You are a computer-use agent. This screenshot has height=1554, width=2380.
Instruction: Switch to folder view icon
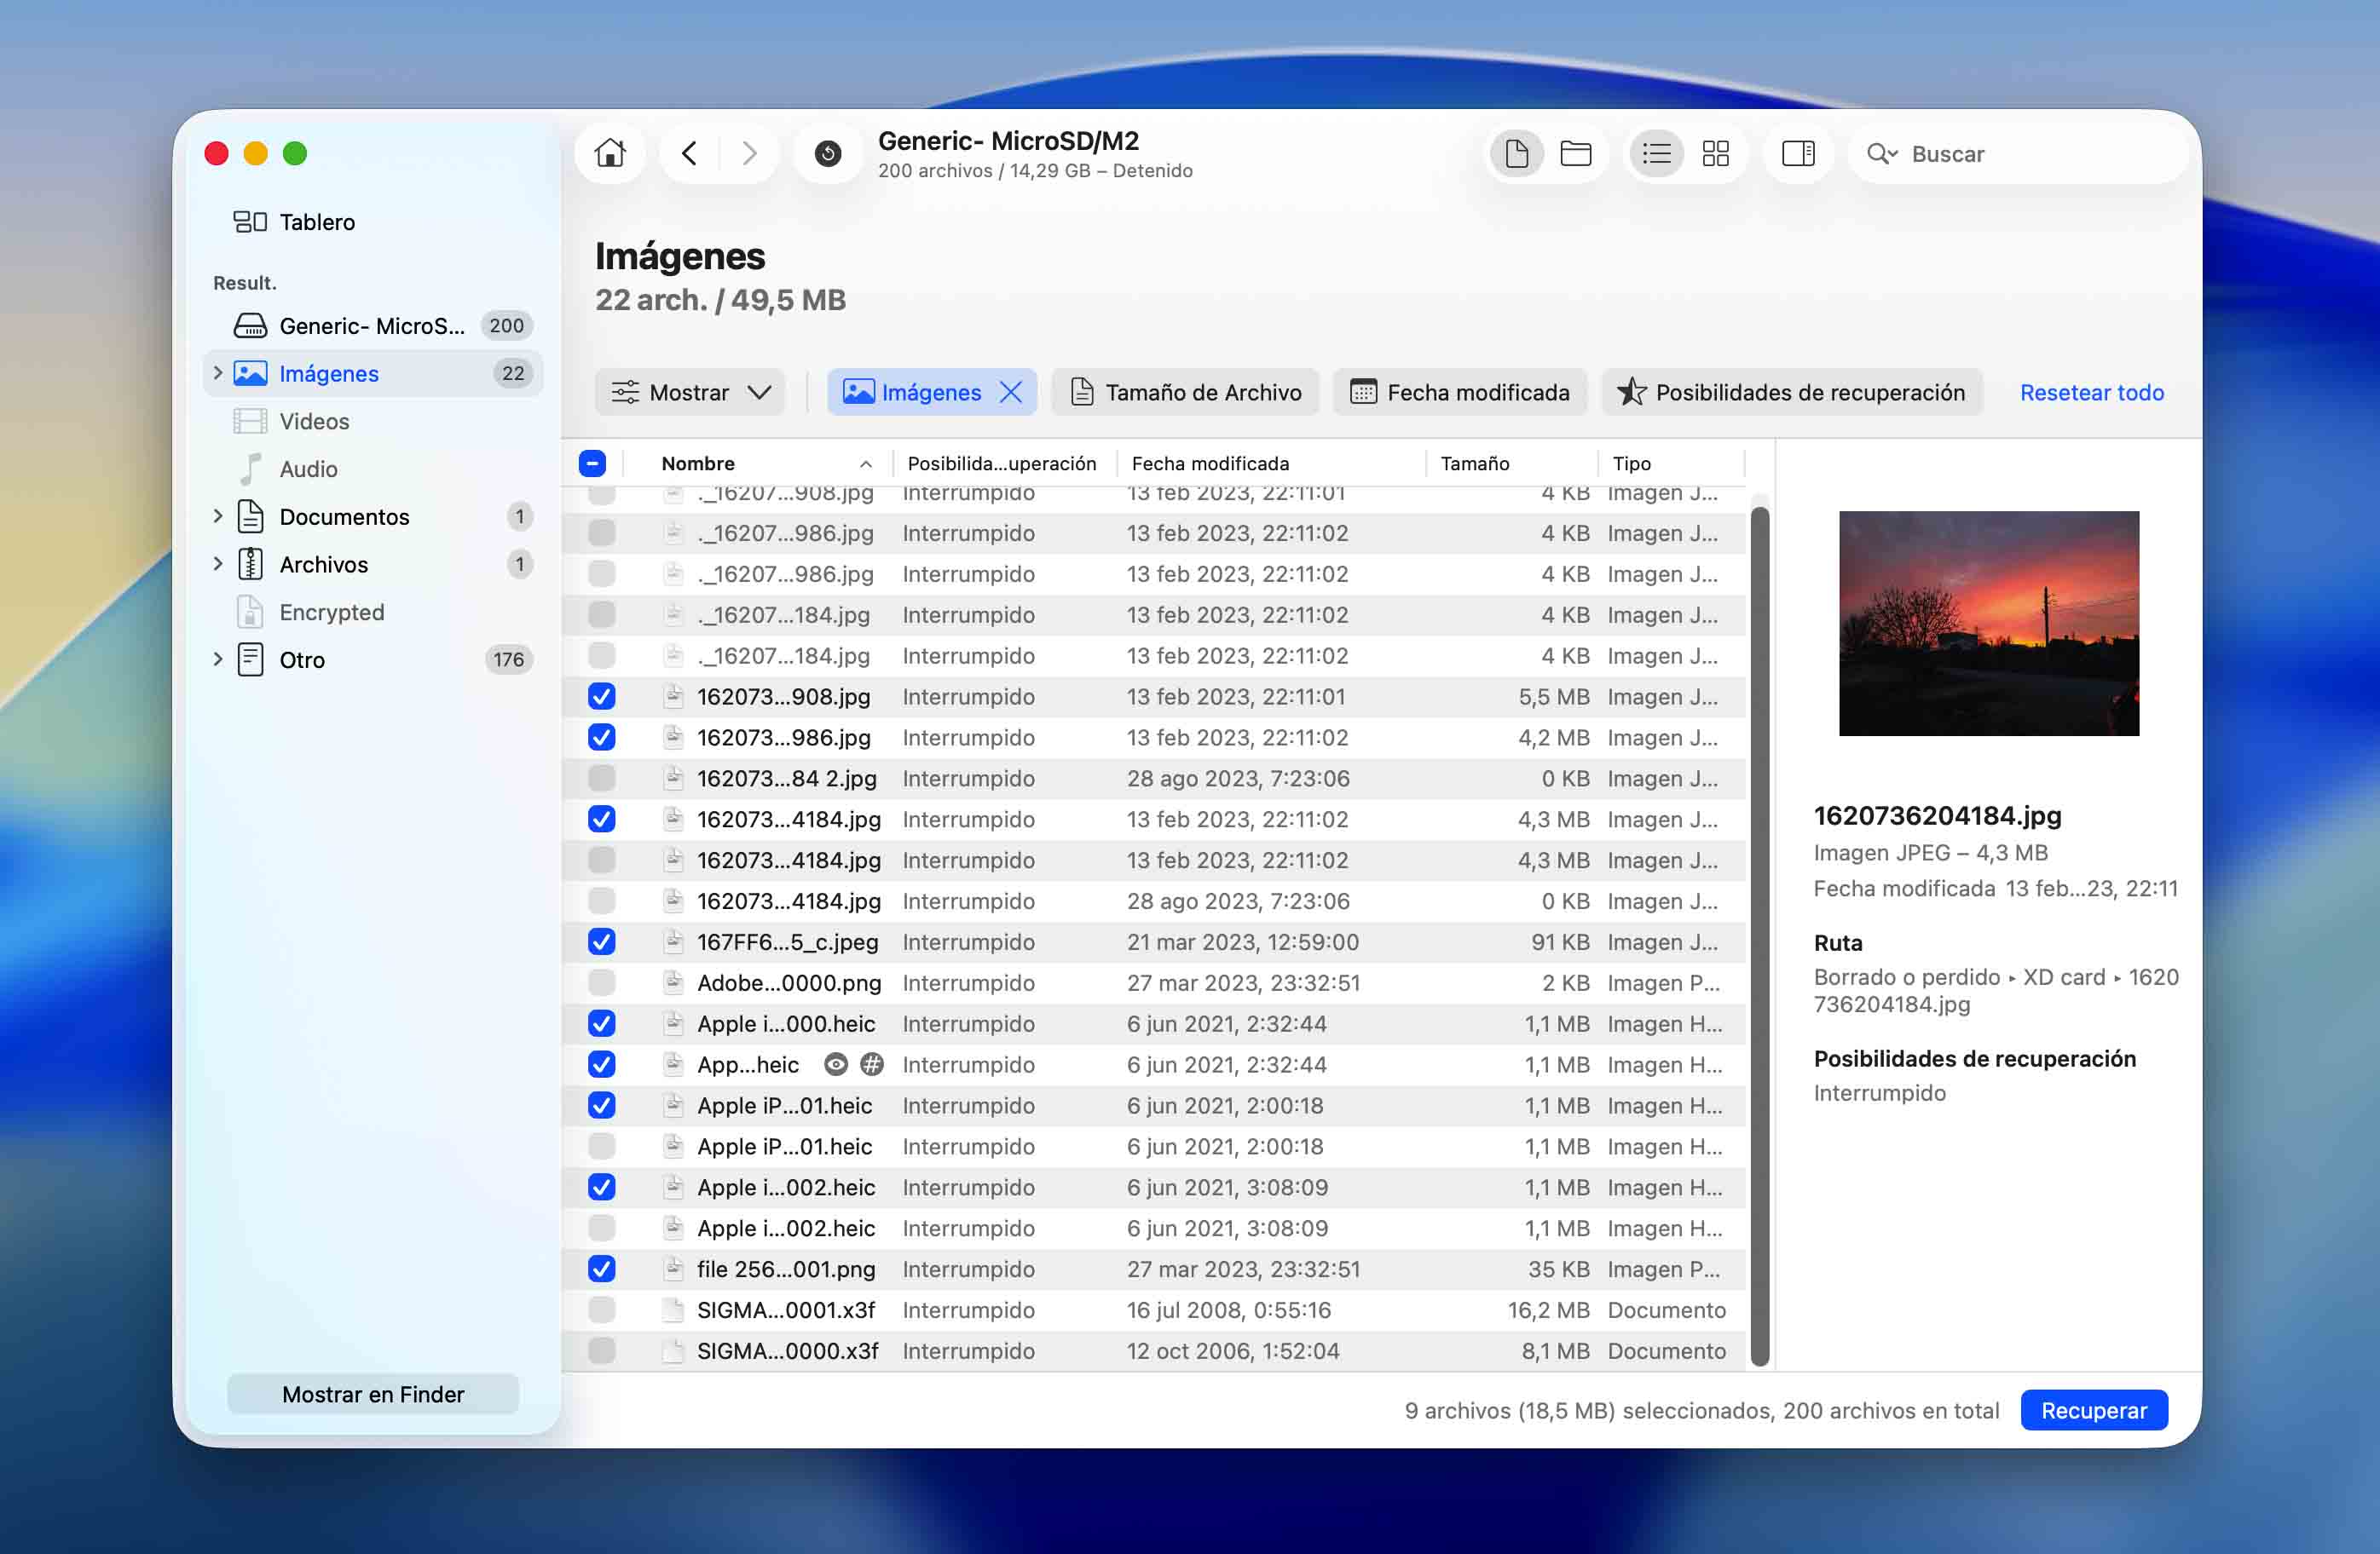tap(1575, 153)
